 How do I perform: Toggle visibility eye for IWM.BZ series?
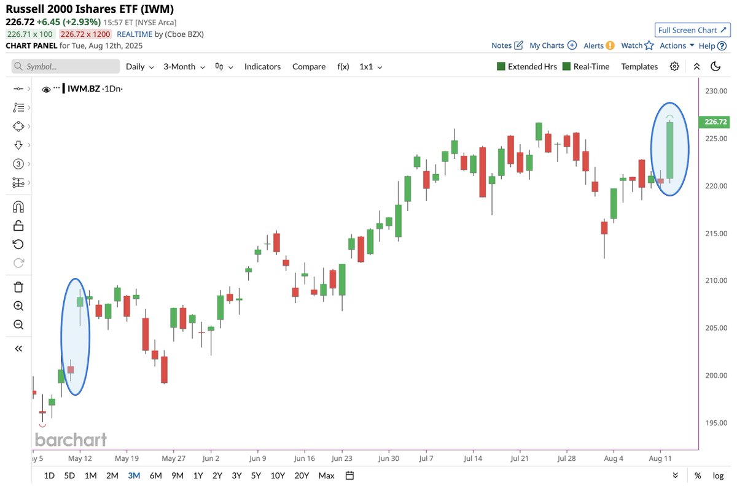46,90
